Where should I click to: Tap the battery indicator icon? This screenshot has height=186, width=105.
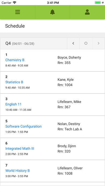click(x=98, y=3)
